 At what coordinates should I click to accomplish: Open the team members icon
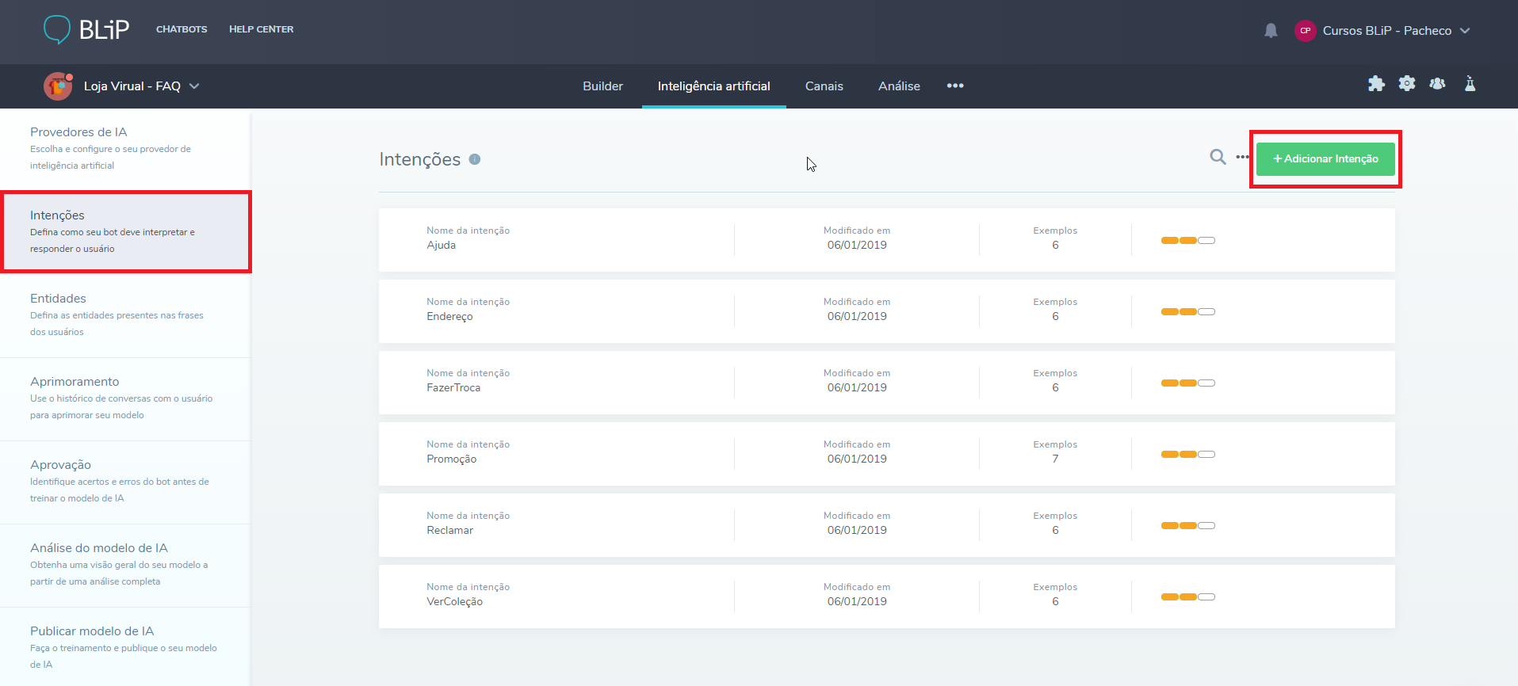coord(1437,84)
